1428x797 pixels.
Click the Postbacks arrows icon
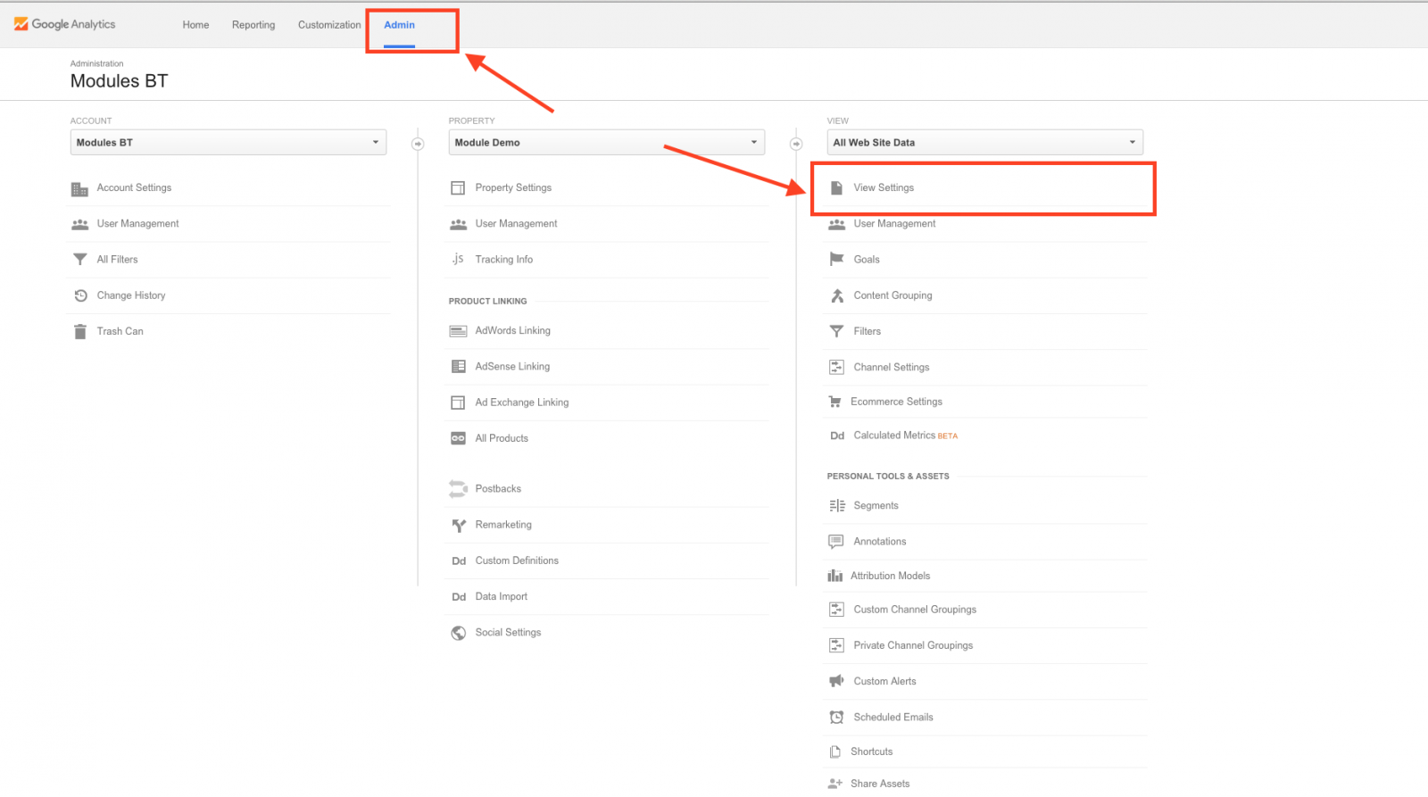click(458, 488)
